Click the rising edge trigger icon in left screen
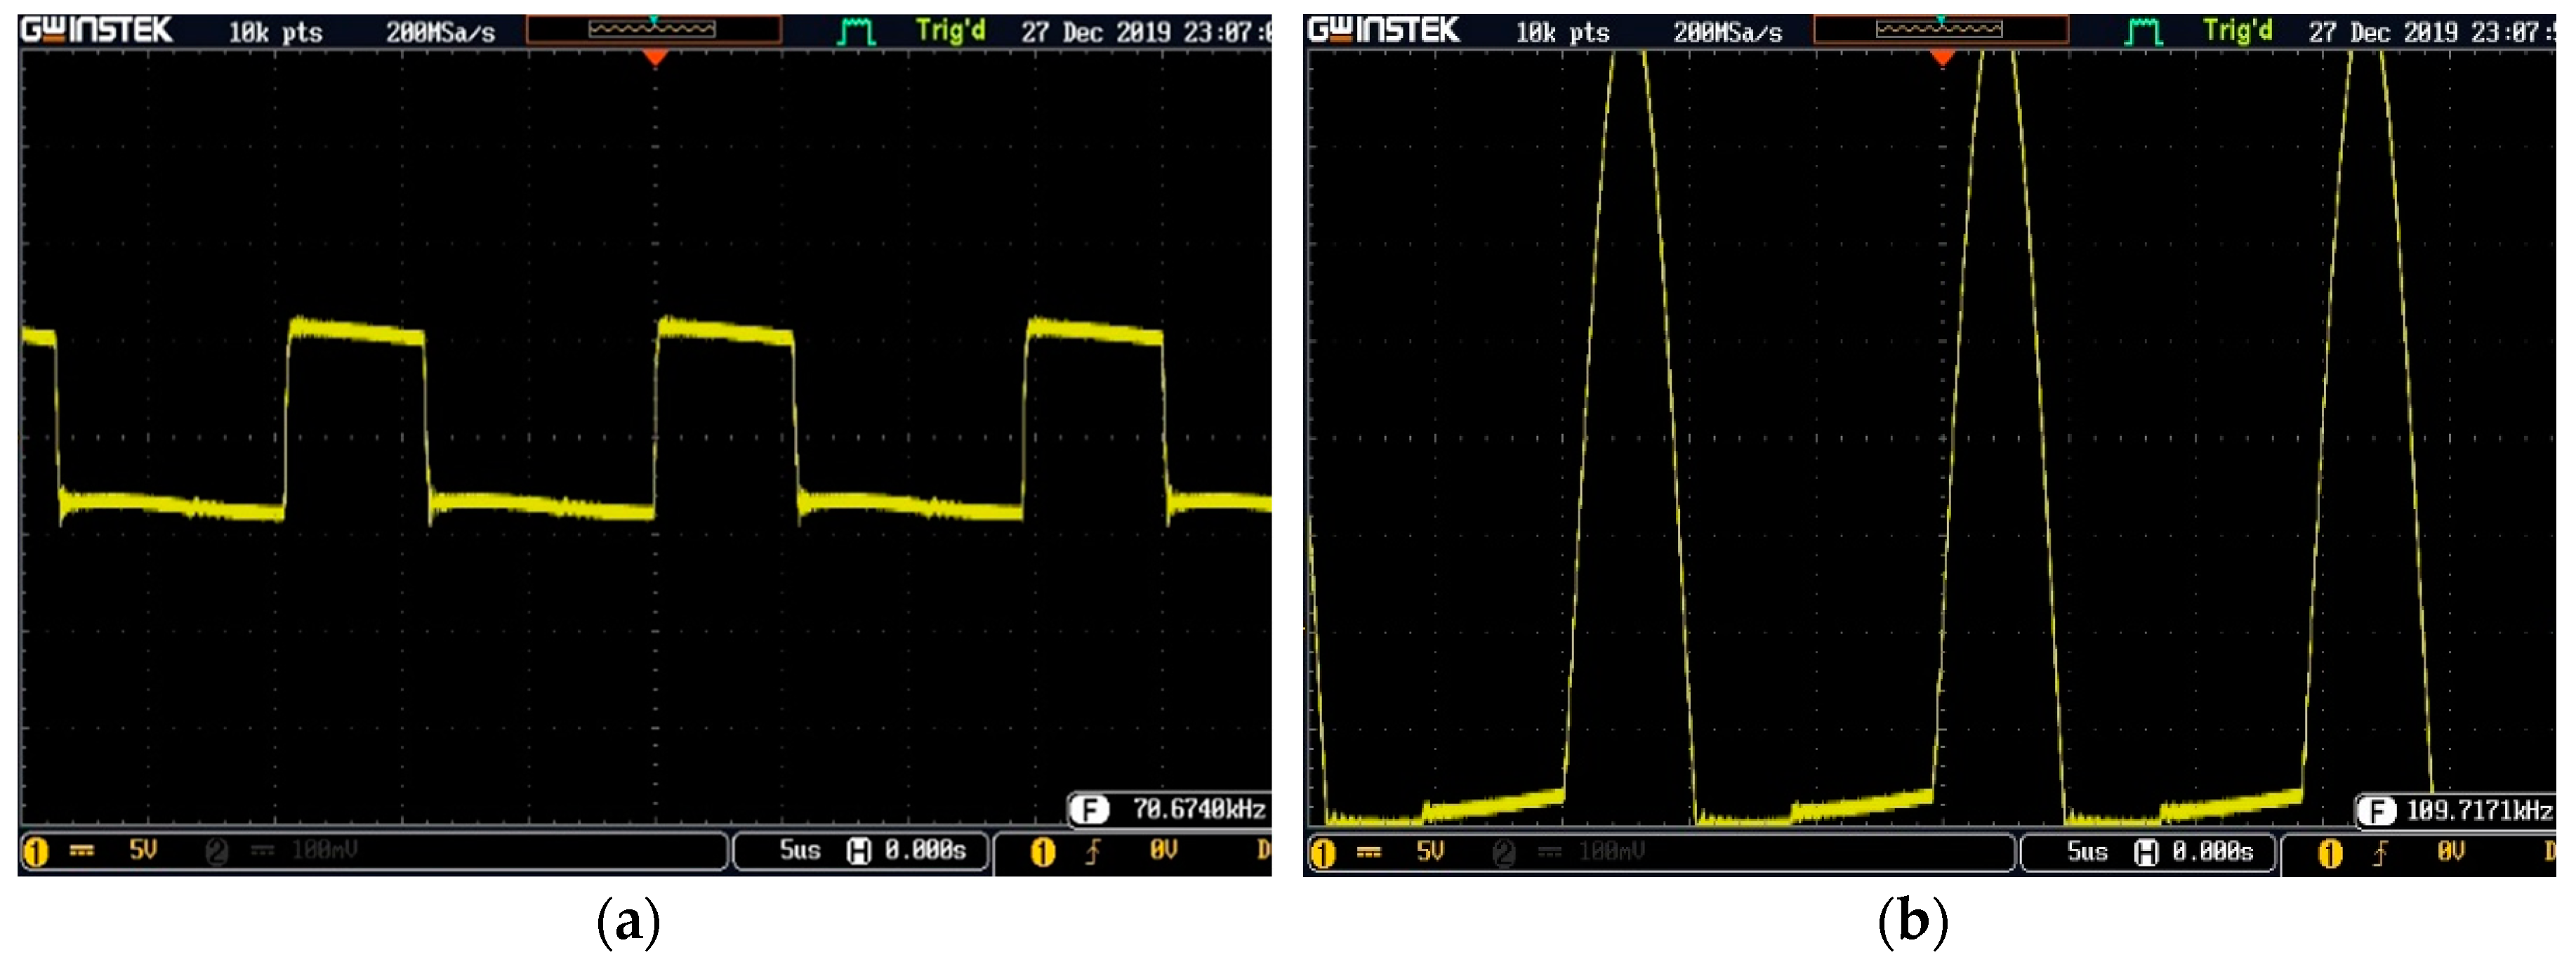Image resolution: width=2576 pixels, height=969 pixels. click(1093, 852)
